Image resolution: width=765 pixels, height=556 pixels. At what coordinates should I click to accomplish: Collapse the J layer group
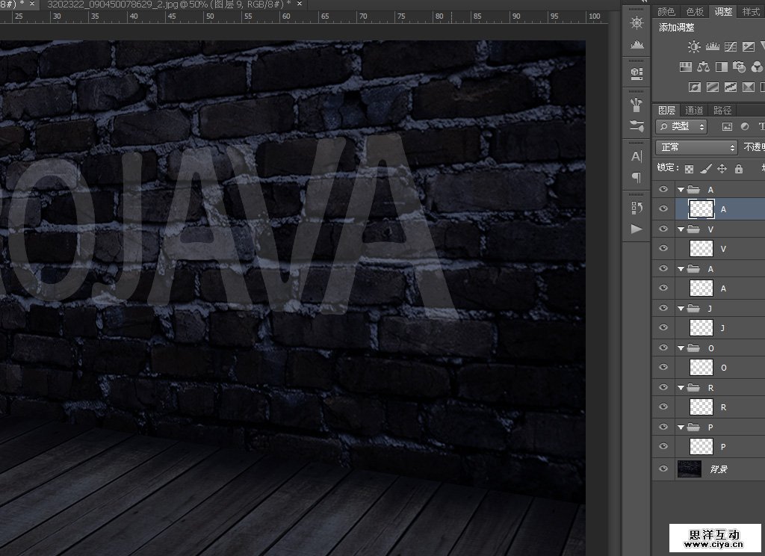(681, 309)
